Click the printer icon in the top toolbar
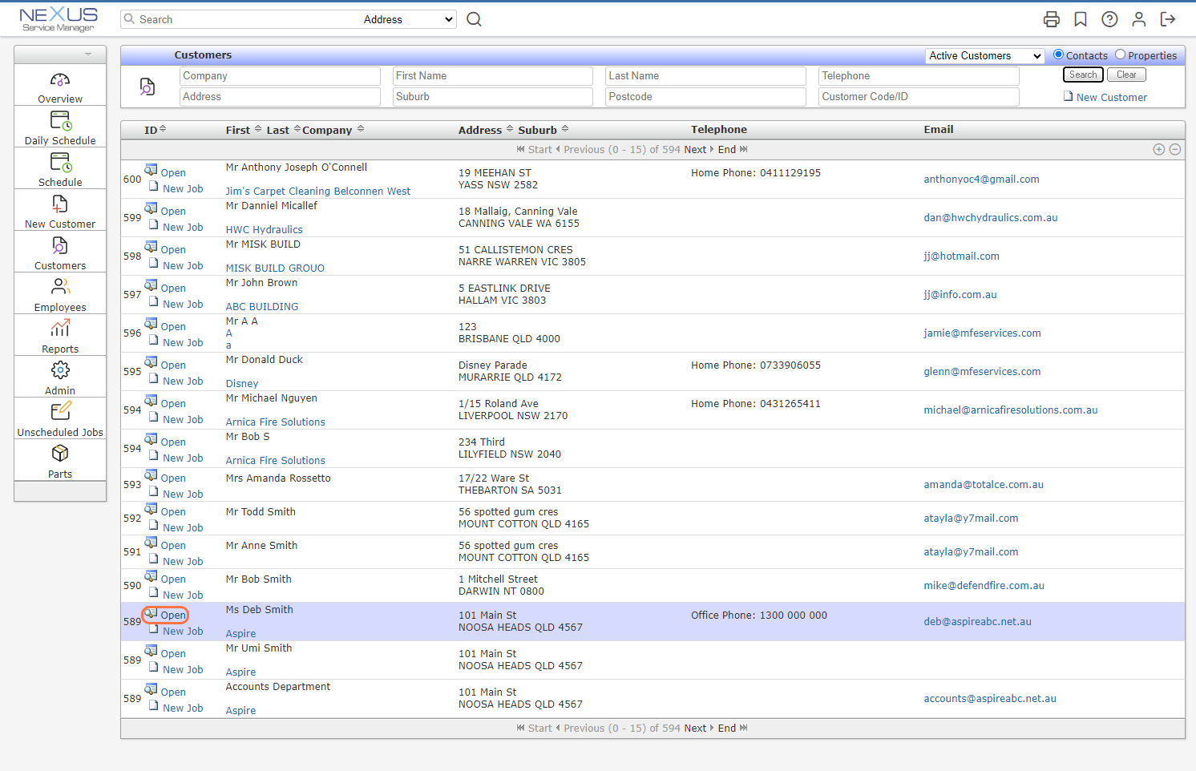Viewport: 1196px width, 771px height. [1051, 18]
